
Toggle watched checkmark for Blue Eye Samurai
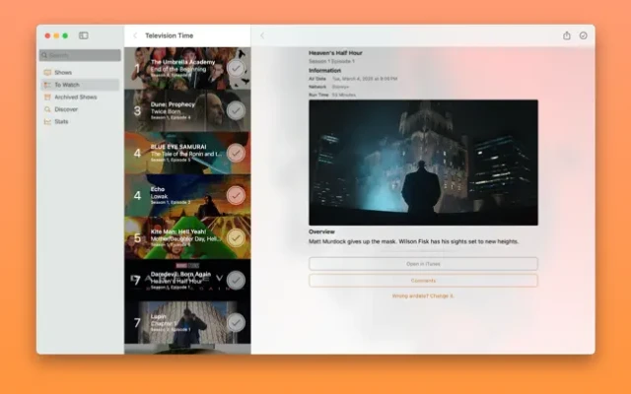tap(236, 153)
